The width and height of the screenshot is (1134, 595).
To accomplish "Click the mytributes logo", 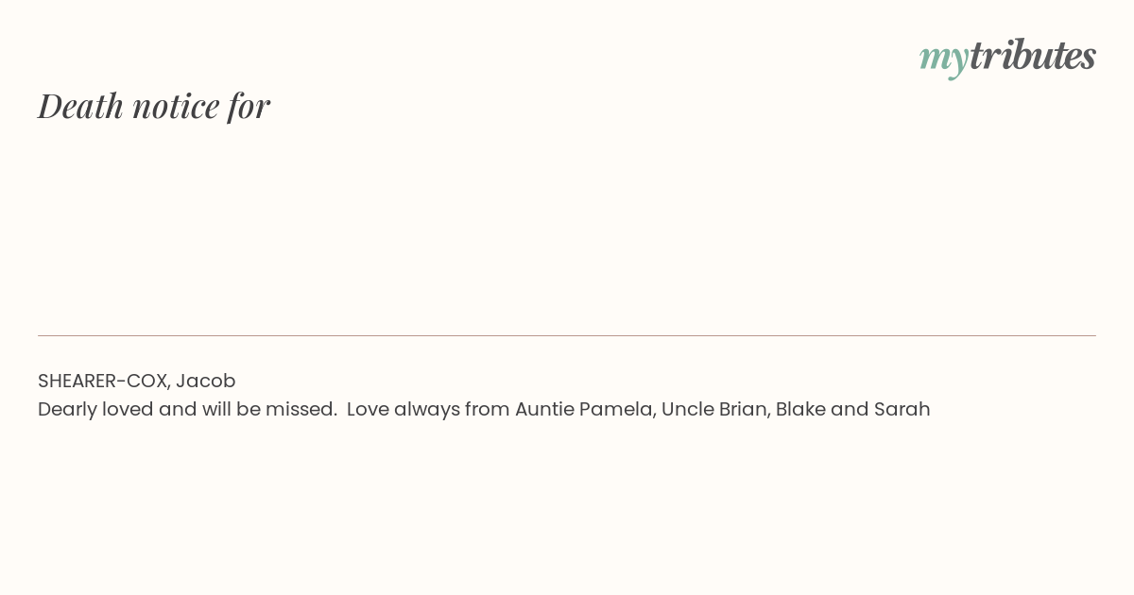I will [1007, 57].
